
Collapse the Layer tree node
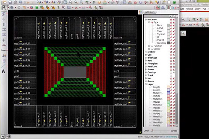coord(146,84)
